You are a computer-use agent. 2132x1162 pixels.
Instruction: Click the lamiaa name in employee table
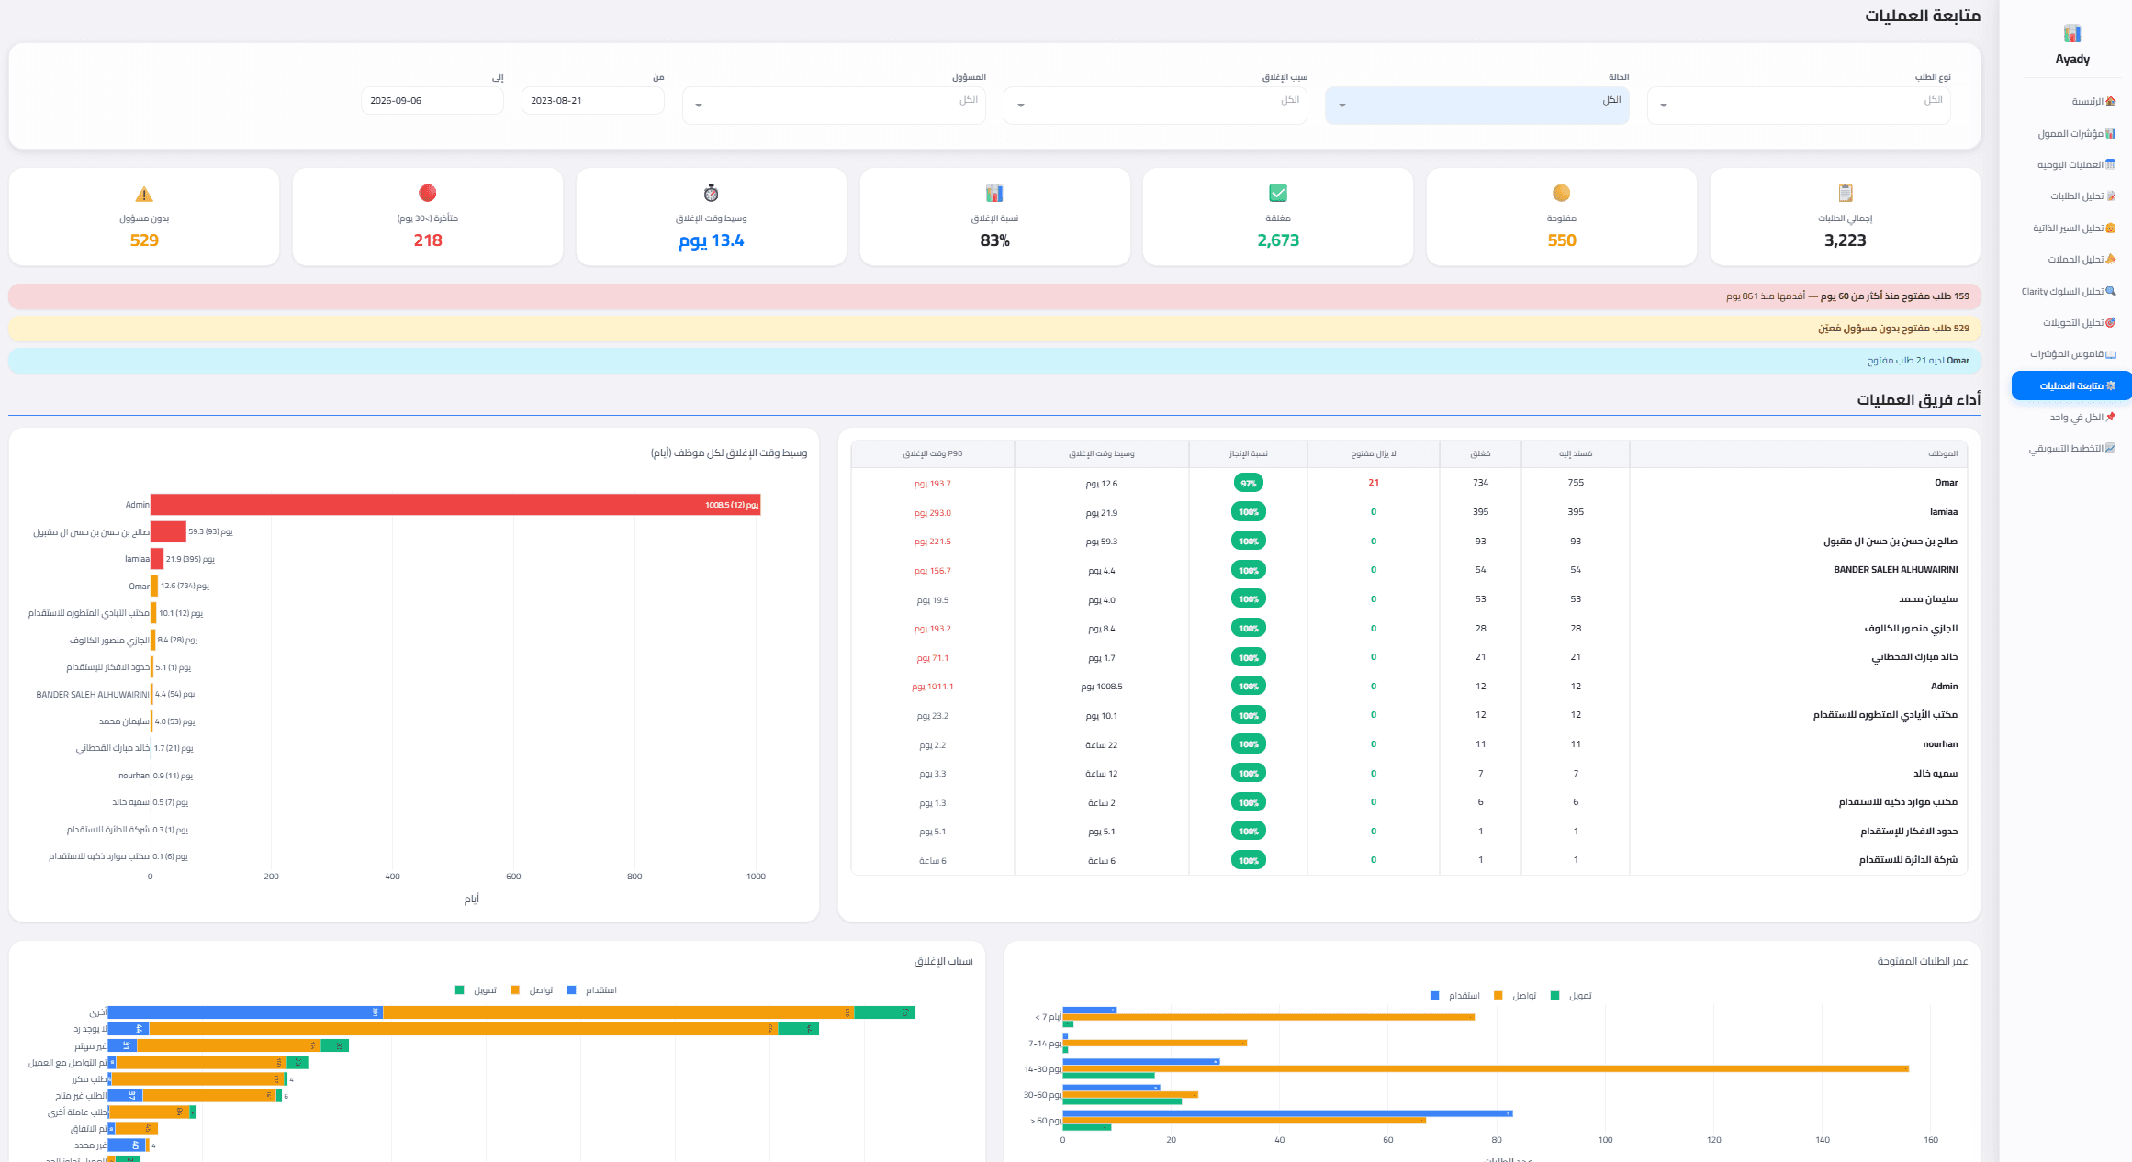(x=1944, y=512)
